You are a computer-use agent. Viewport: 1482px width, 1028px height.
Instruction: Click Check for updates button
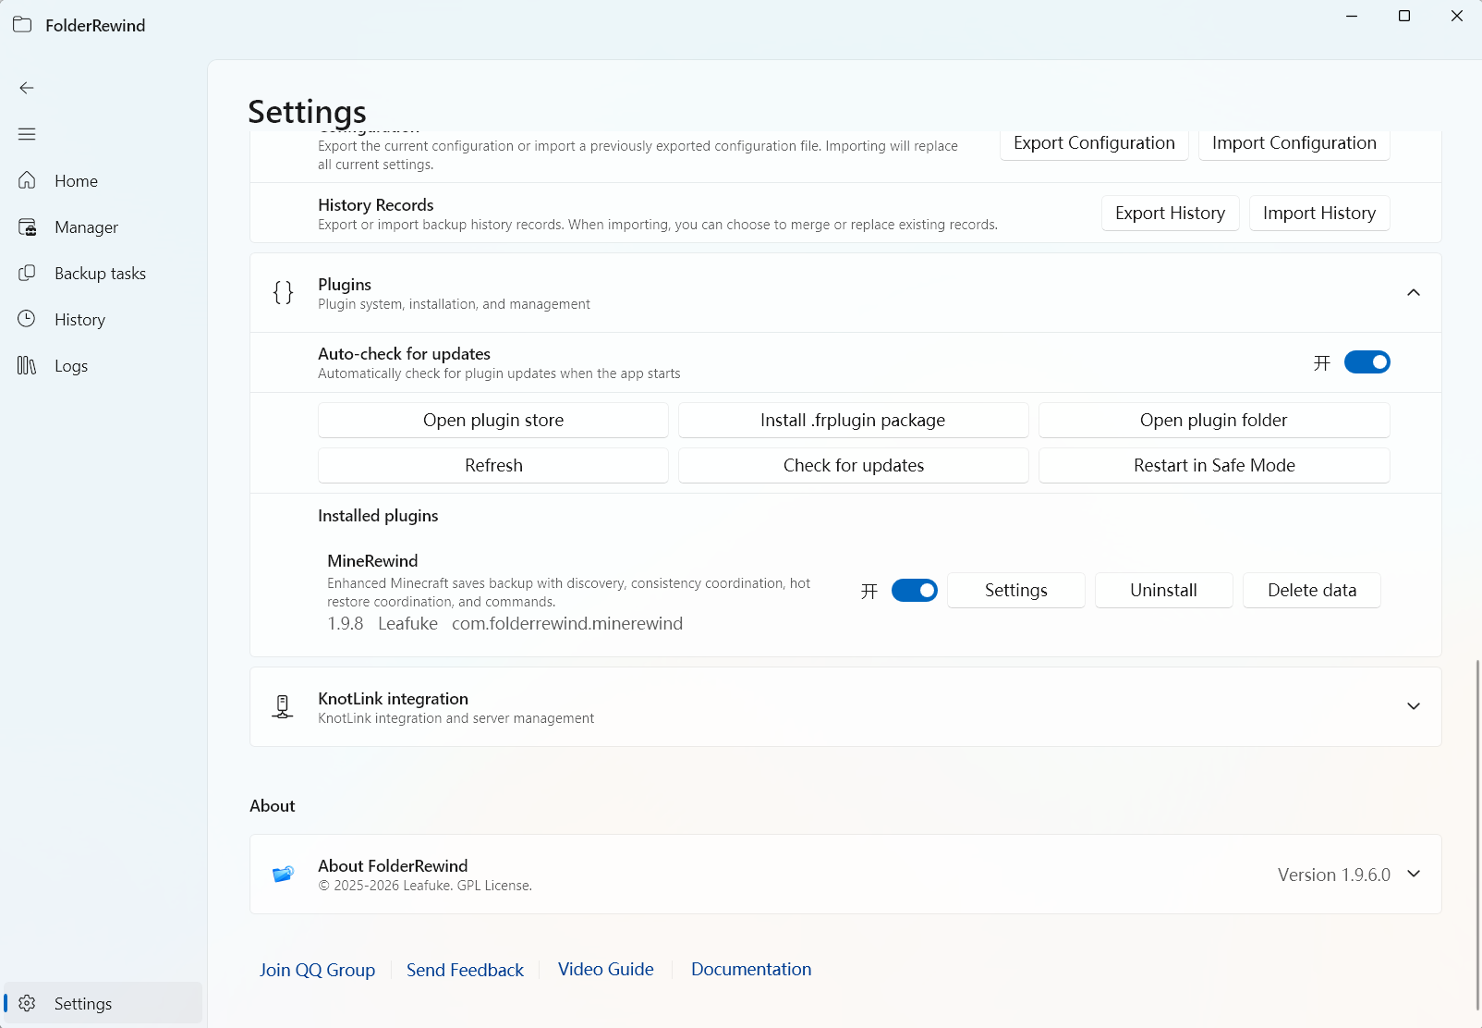coord(853,465)
